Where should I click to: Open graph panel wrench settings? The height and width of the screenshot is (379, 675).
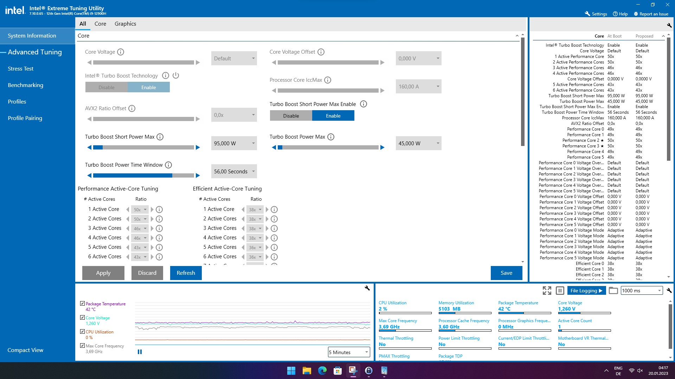click(x=367, y=288)
